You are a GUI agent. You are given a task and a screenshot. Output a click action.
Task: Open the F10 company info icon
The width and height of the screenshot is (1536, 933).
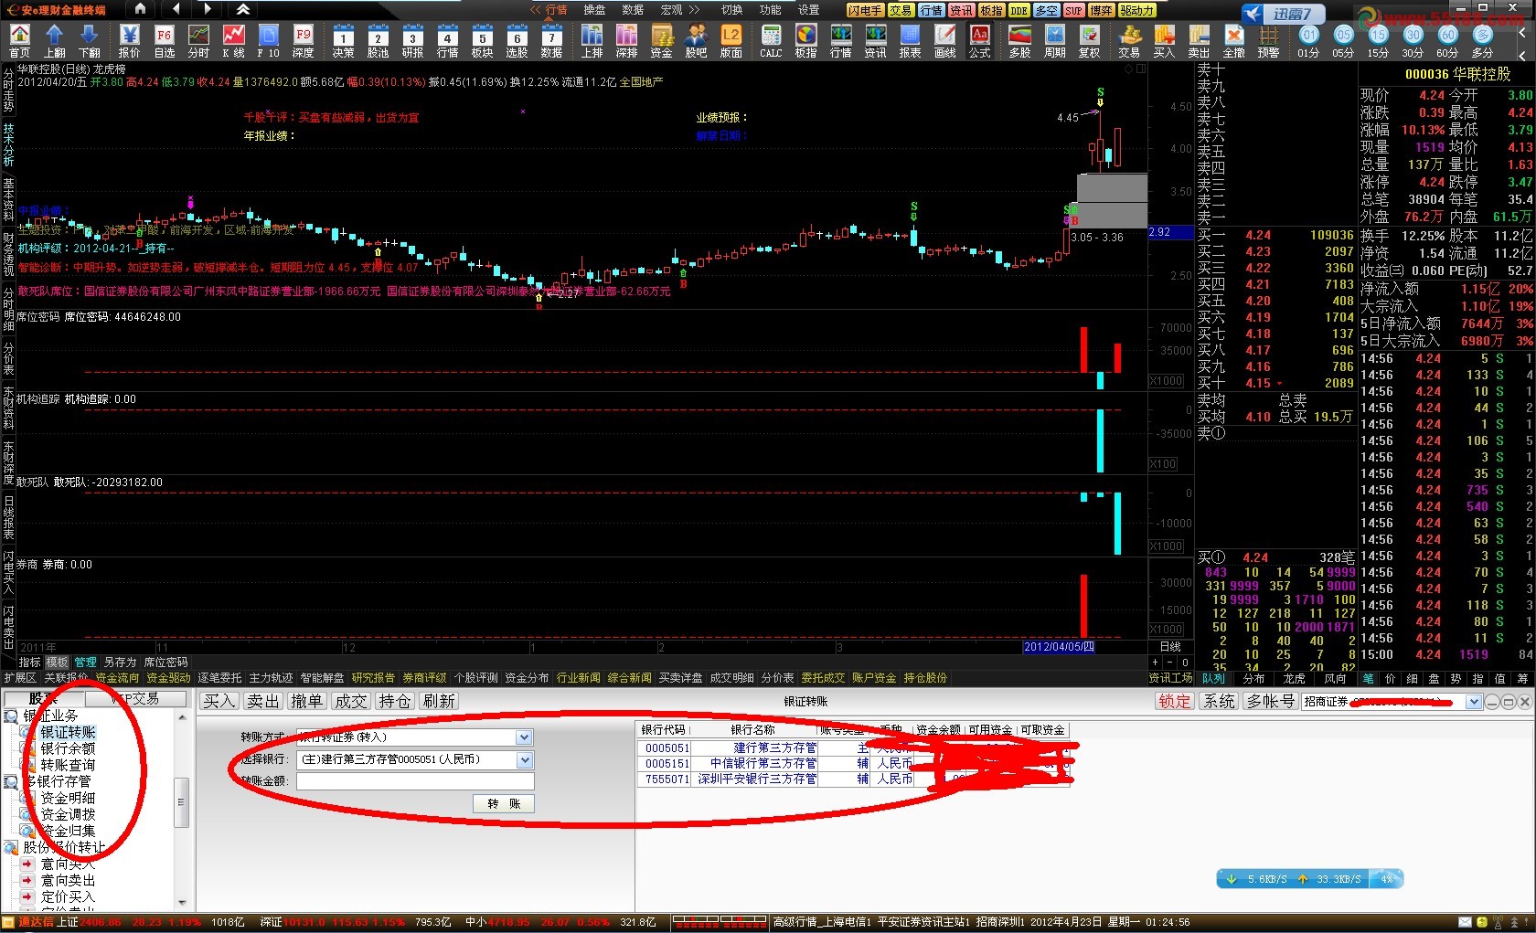point(268,40)
